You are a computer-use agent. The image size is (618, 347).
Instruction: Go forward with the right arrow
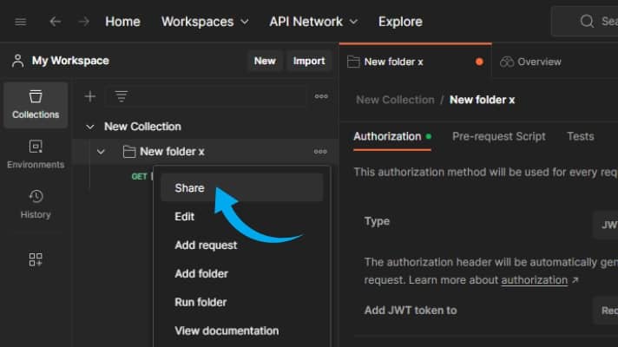click(83, 22)
